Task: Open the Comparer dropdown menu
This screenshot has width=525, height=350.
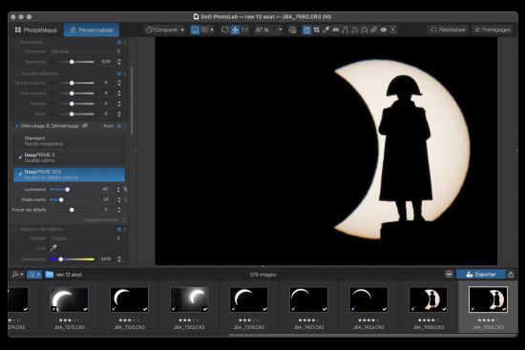Action: 165,30
